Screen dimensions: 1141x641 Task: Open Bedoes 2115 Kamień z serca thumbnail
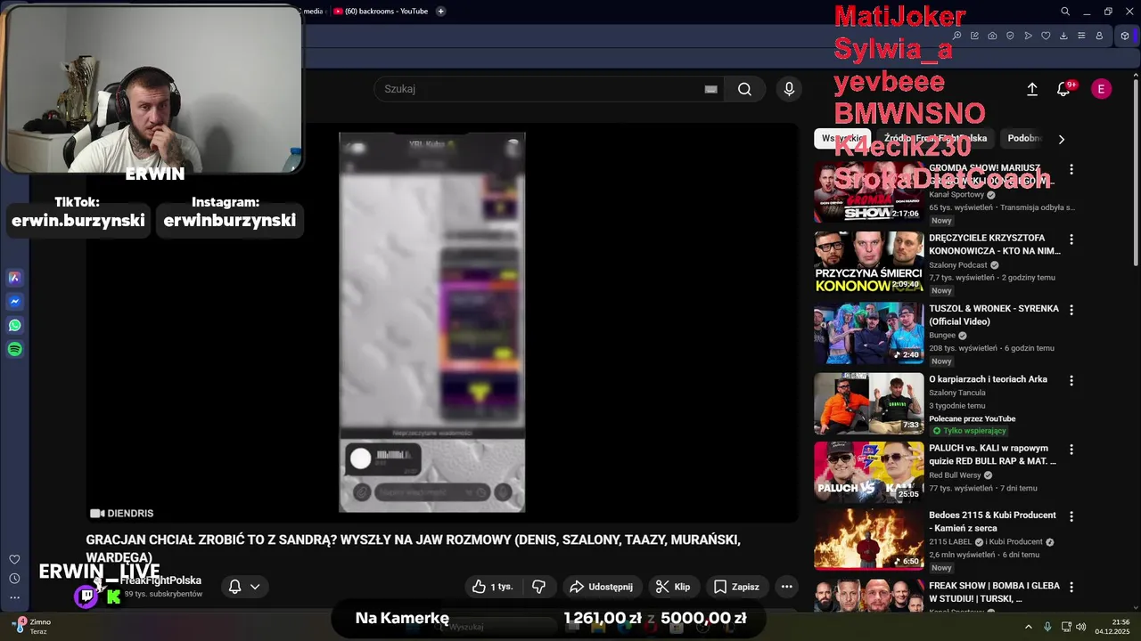[x=869, y=539]
